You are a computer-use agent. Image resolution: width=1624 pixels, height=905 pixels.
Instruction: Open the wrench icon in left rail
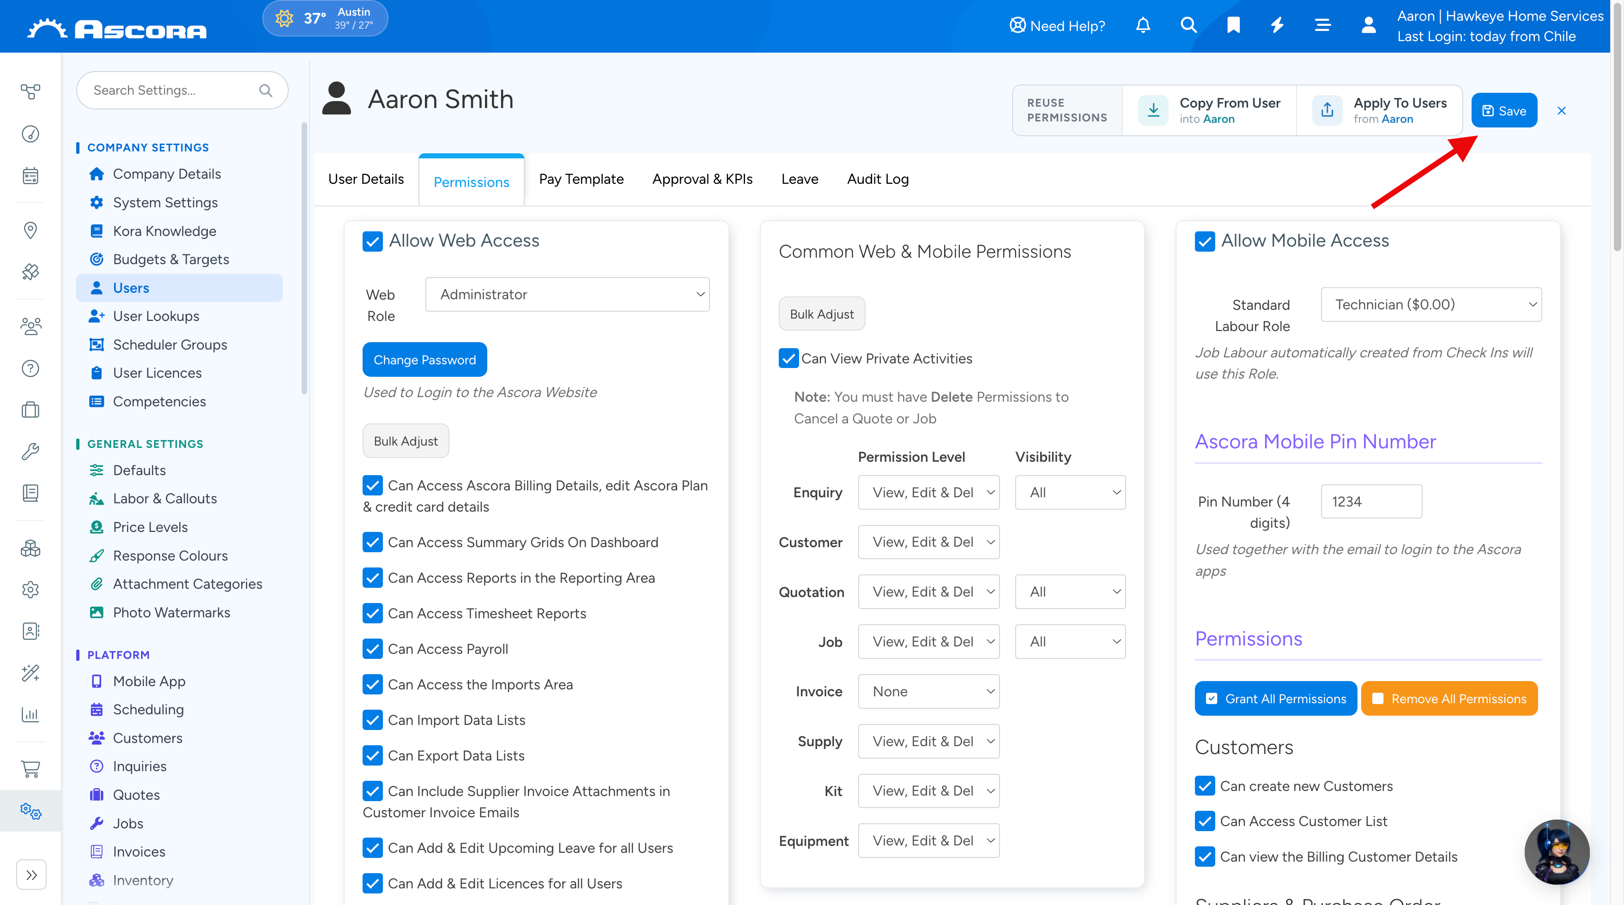tap(30, 451)
